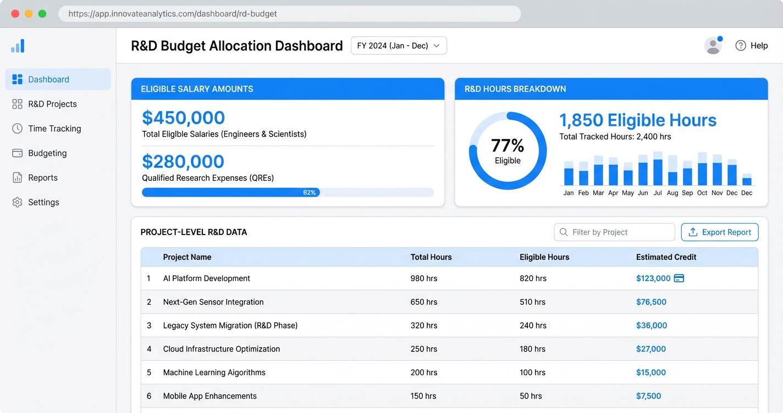The image size is (783, 413).
Task: Click the card icon beside $123,000
Action: click(679, 278)
